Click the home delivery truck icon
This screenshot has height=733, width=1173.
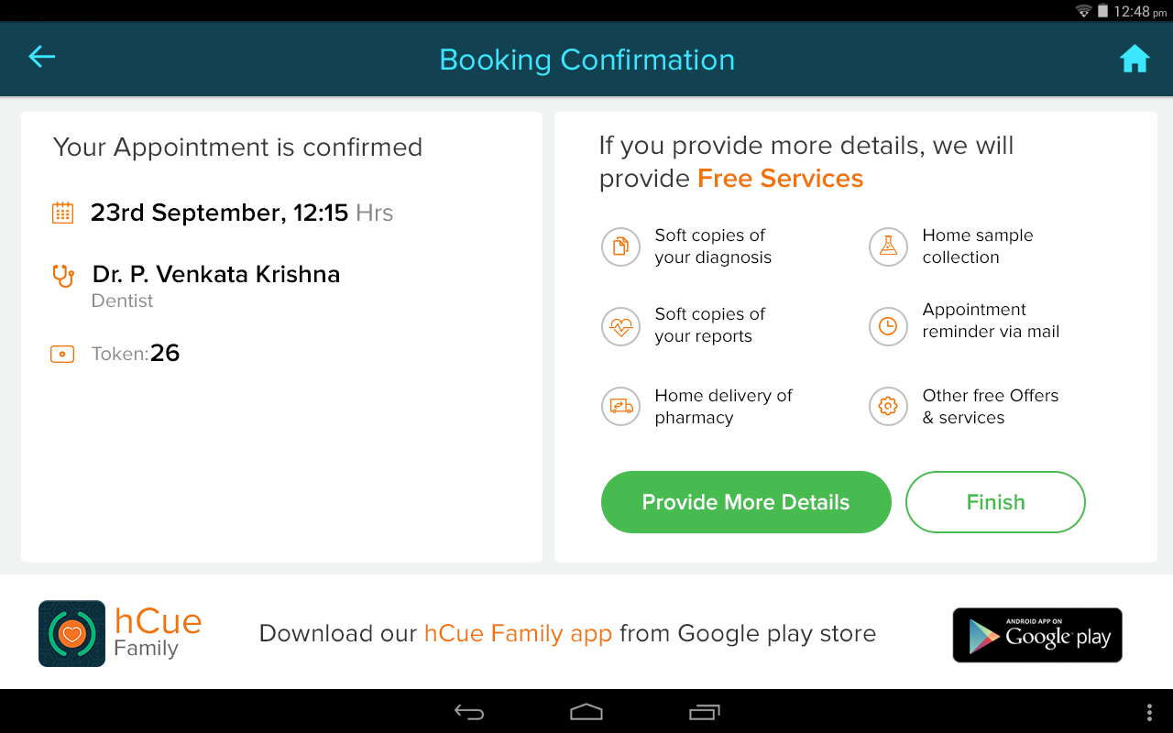click(x=620, y=406)
